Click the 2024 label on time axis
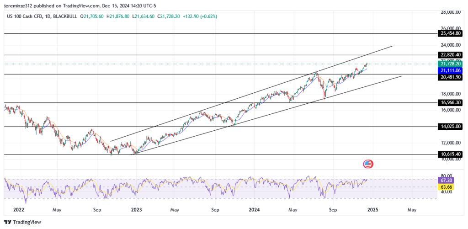 pos(254,210)
